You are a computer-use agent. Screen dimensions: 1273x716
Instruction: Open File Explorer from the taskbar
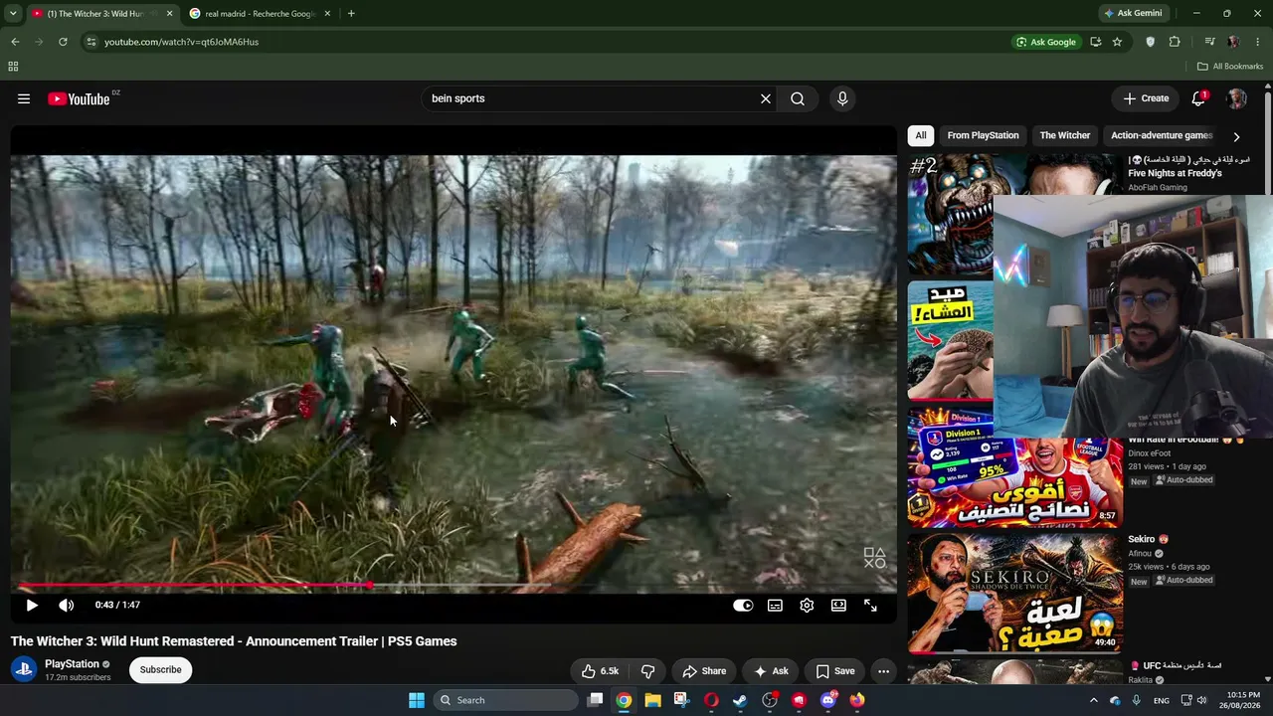(x=652, y=700)
